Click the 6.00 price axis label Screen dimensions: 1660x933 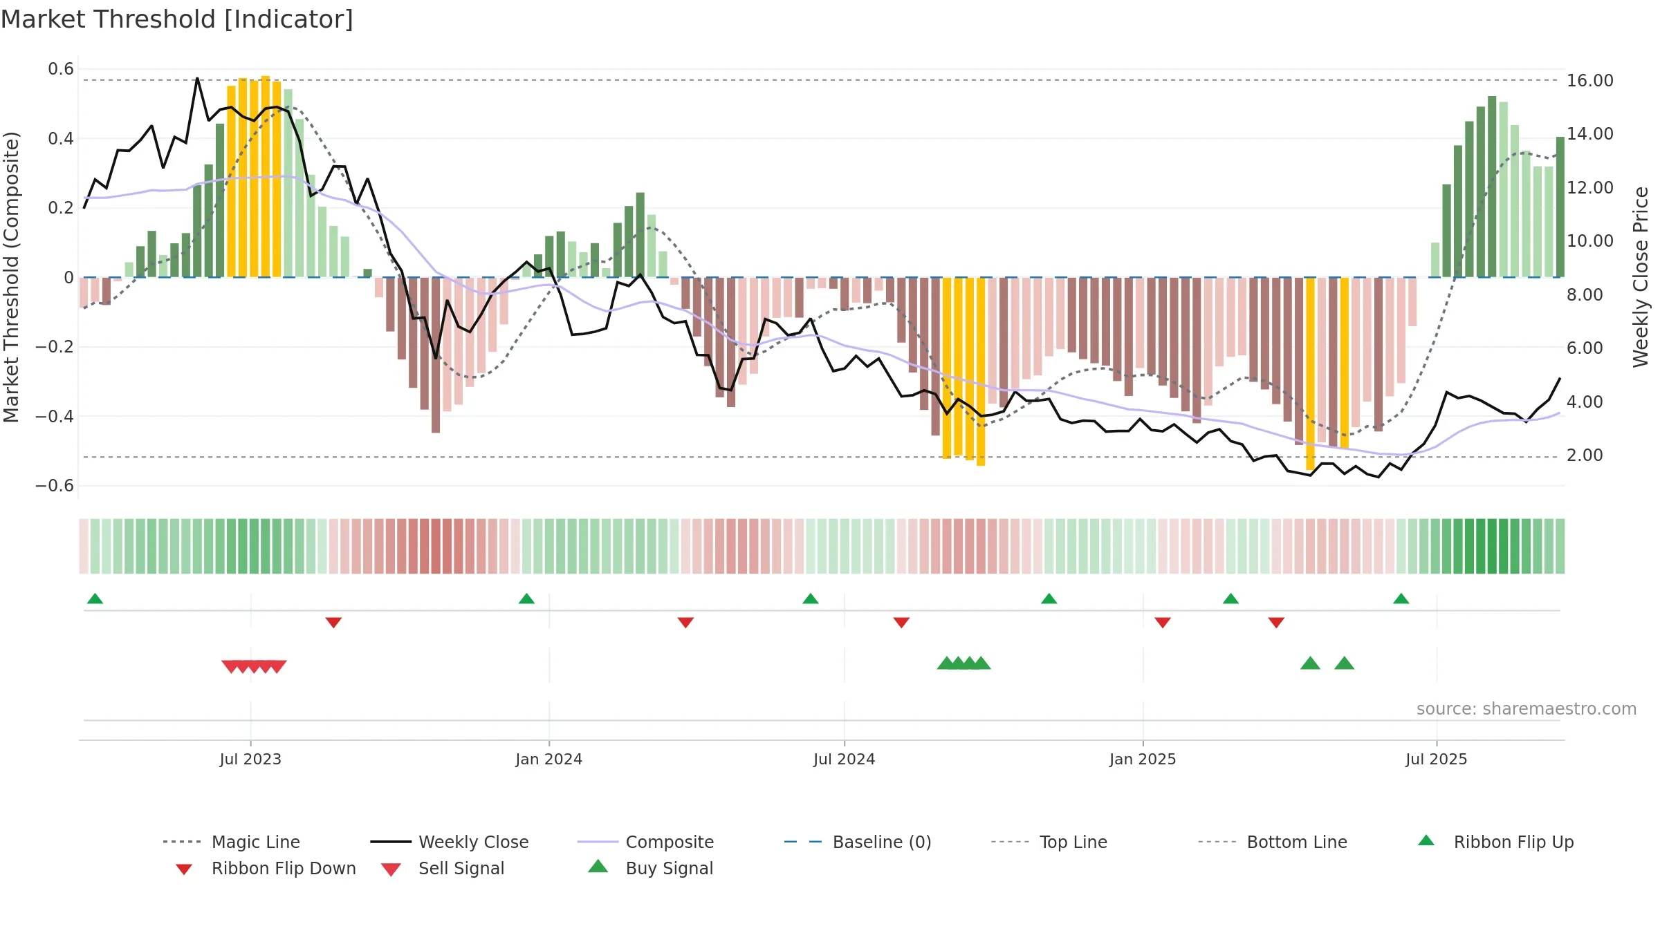coord(1585,348)
